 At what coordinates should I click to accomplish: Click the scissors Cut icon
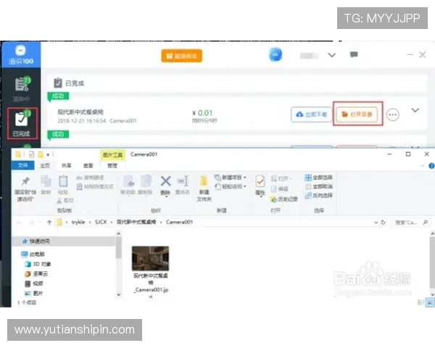(x=60, y=200)
